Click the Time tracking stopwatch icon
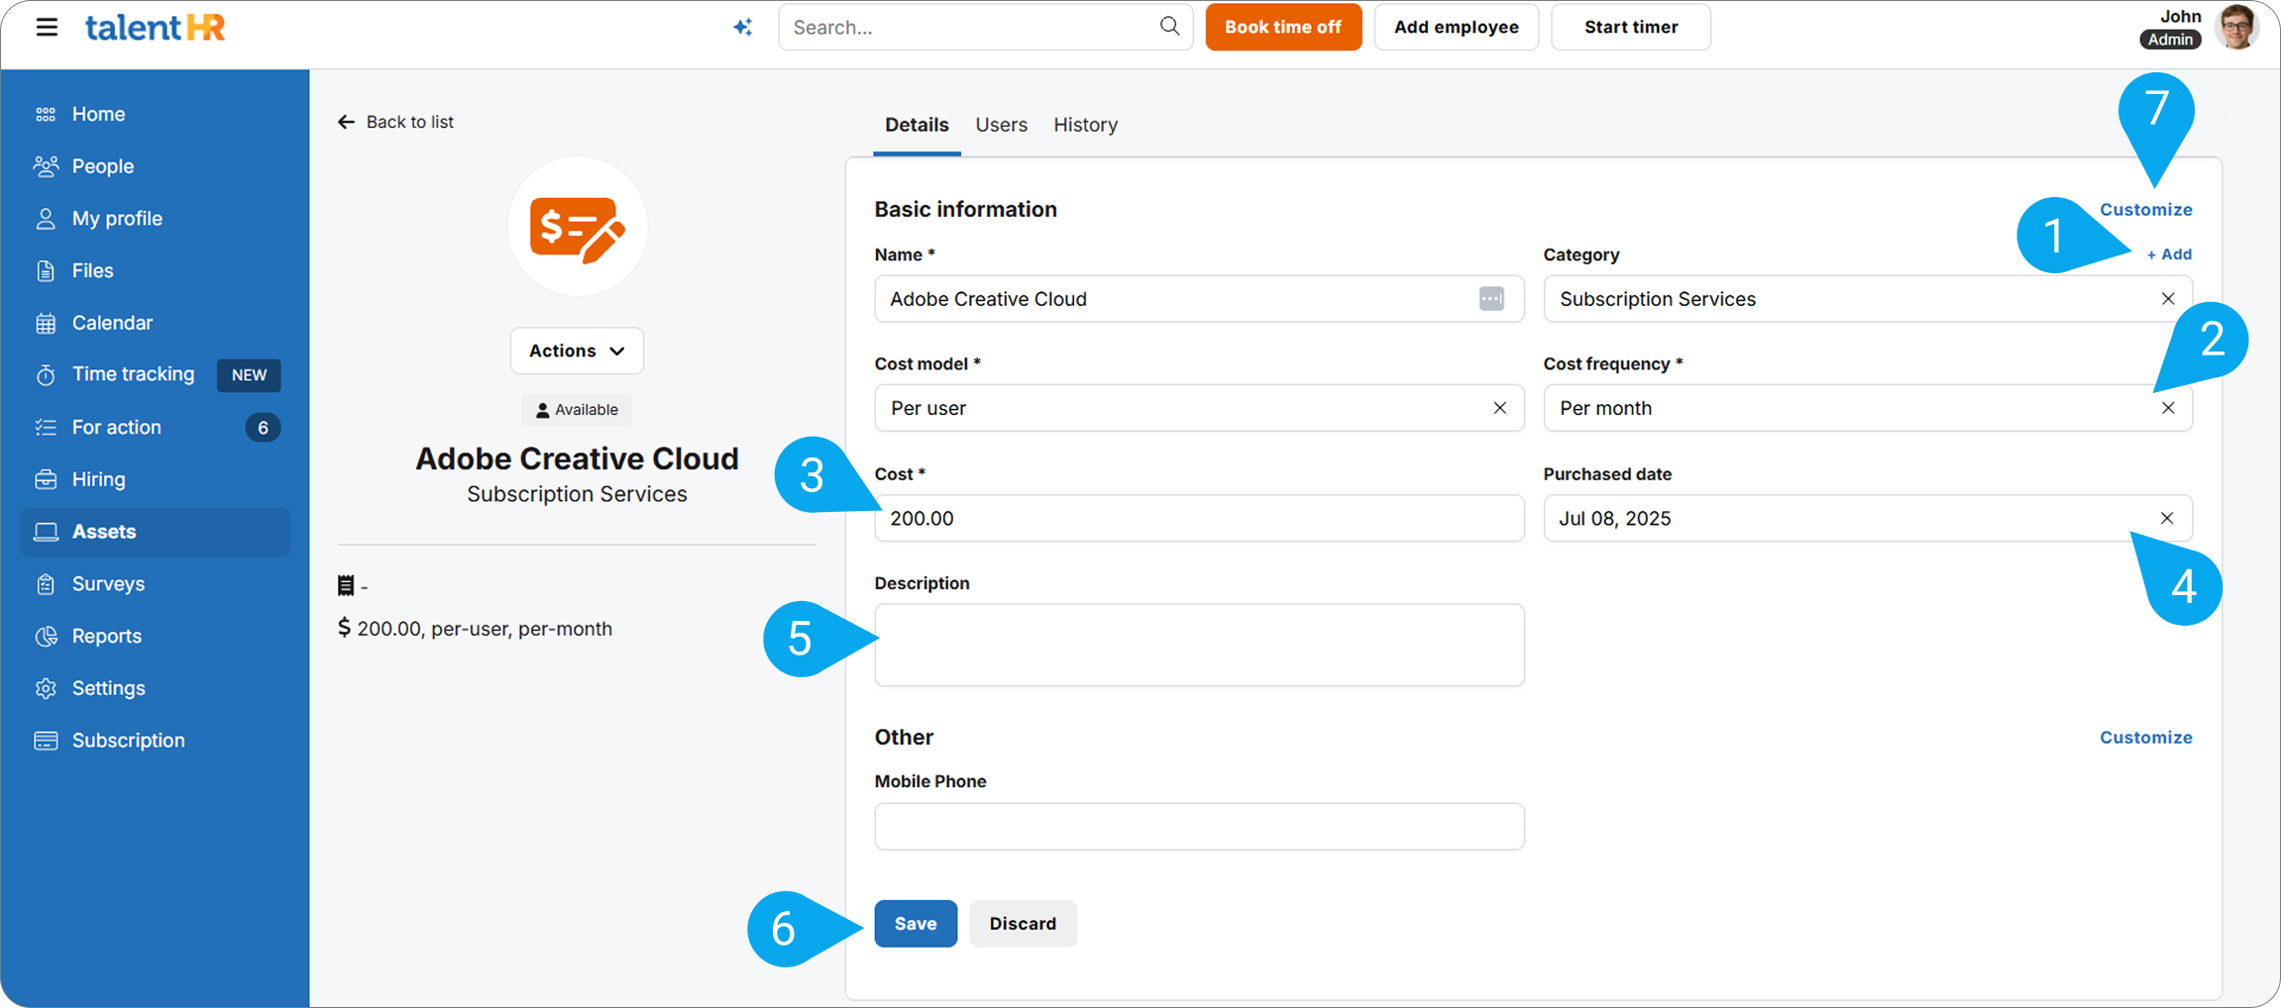The height and width of the screenshot is (1008, 2281). 46,375
